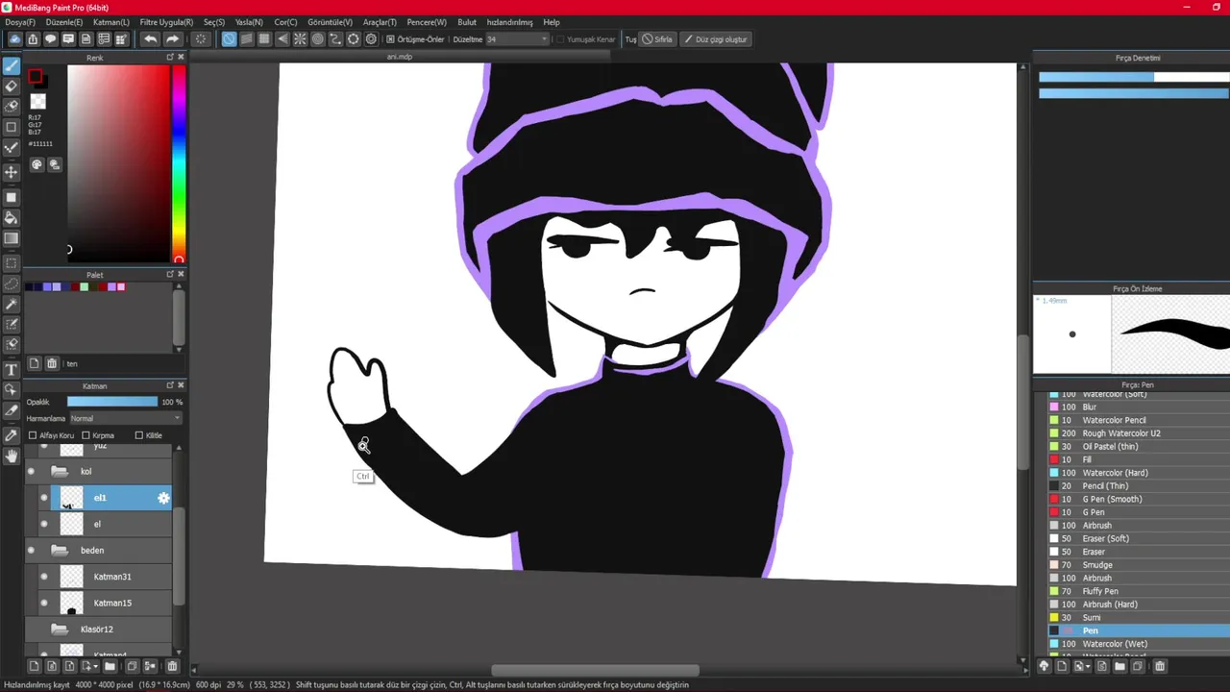
Task: Open the Katman menu
Action: coord(111,22)
